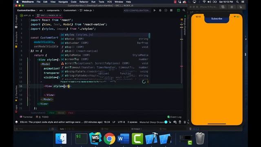This screenshot has height=147, width=261.
Task: Click the Material Deep Ocean theme widget
Action: point(152,122)
